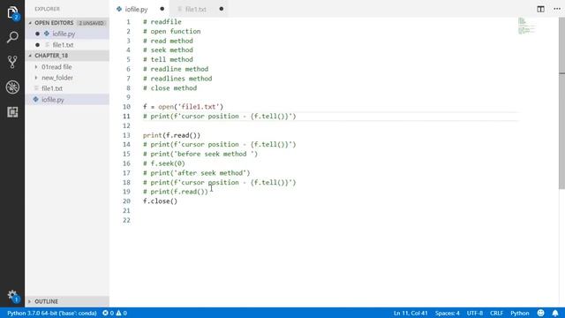
Task: Click the 2 UNSAVED badge
Action: click(91, 23)
